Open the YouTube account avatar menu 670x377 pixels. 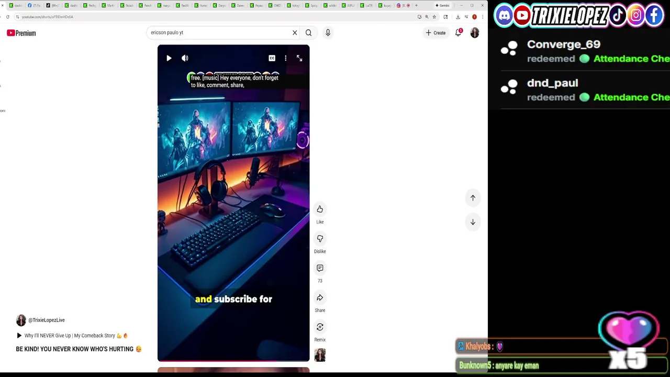(x=475, y=32)
